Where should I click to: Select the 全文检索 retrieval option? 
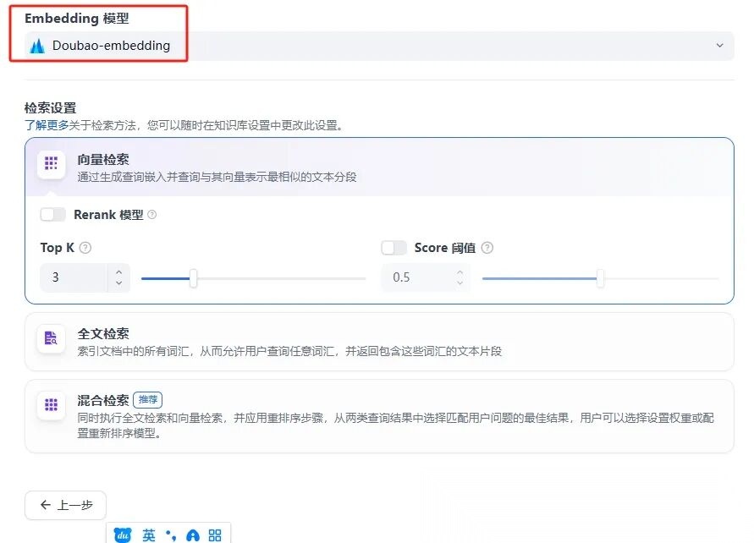(x=379, y=342)
